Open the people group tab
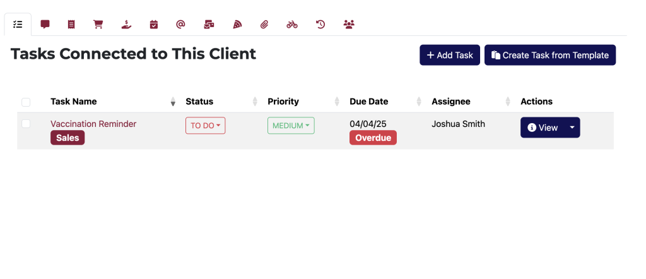 click(x=349, y=25)
